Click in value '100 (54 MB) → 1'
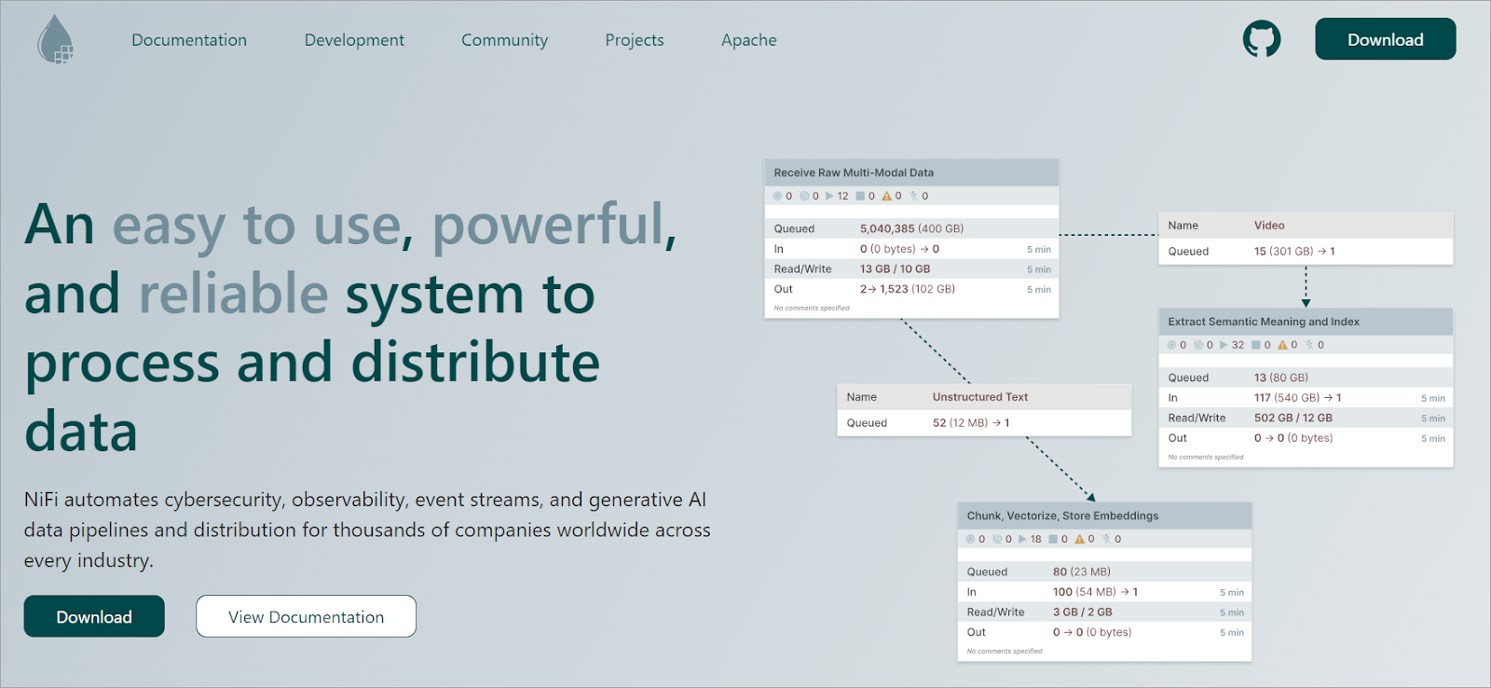The image size is (1491, 688). pos(1095,592)
